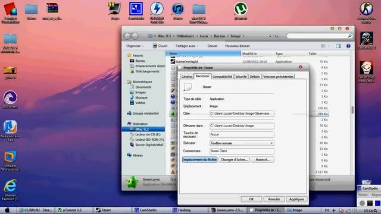Open the address bar history dropdown arrow

point(270,36)
